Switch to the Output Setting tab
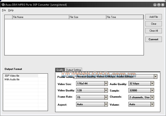 pyautogui.click(x=73, y=70)
